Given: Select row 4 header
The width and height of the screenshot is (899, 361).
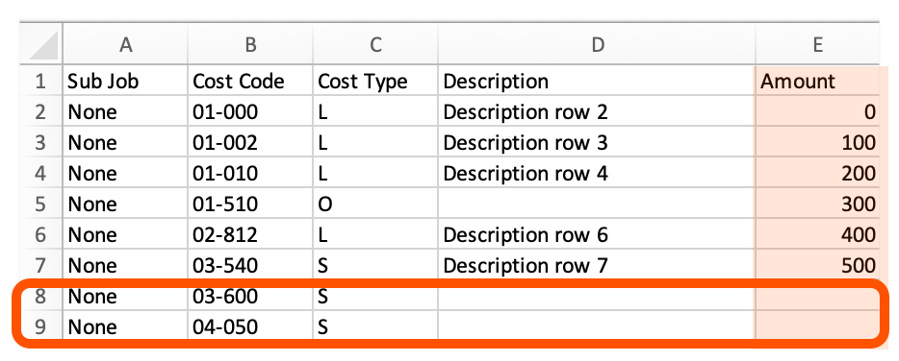Looking at the screenshot, I should click(41, 174).
